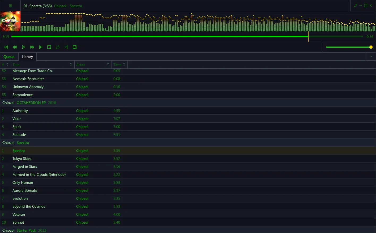The width and height of the screenshot is (376, 233).
Task: Select the track Tokyo Skies
Action: point(188,159)
